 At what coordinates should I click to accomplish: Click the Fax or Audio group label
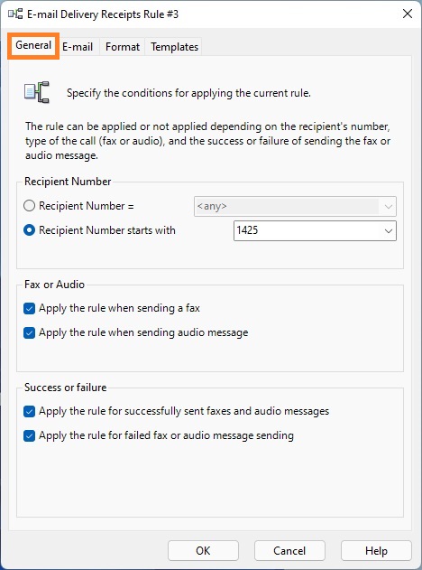click(54, 285)
